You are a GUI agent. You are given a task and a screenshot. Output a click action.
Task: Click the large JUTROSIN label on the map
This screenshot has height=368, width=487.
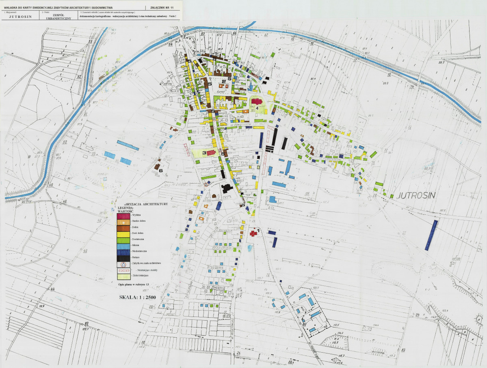click(416, 195)
